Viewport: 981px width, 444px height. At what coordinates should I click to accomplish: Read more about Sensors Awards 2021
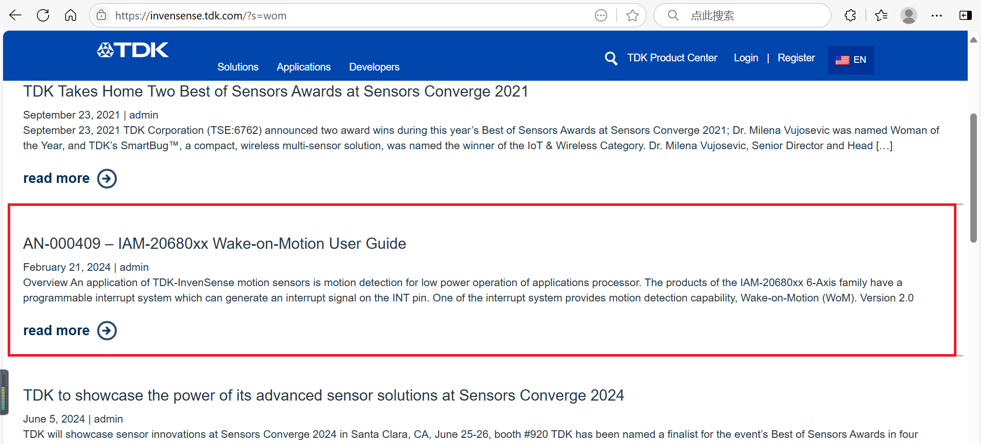click(x=56, y=178)
